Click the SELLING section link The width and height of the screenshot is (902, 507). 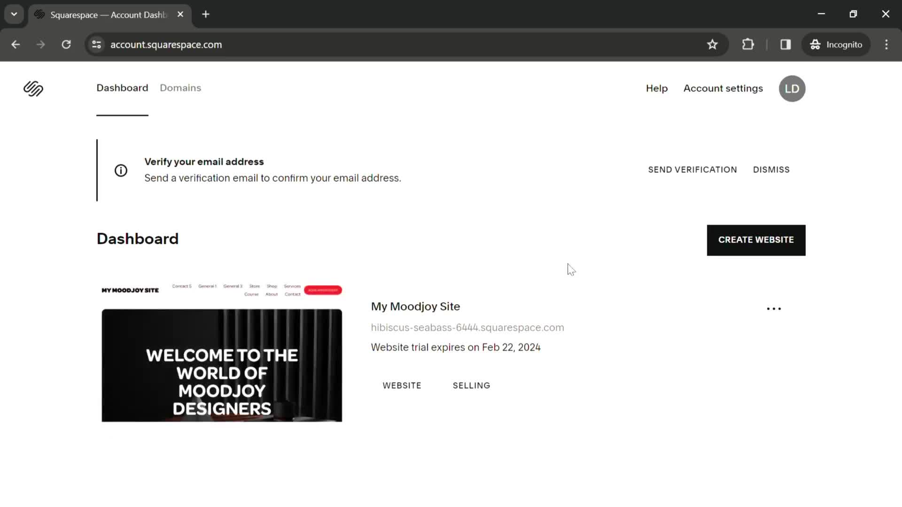pyautogui.click(x=472, y=386)
